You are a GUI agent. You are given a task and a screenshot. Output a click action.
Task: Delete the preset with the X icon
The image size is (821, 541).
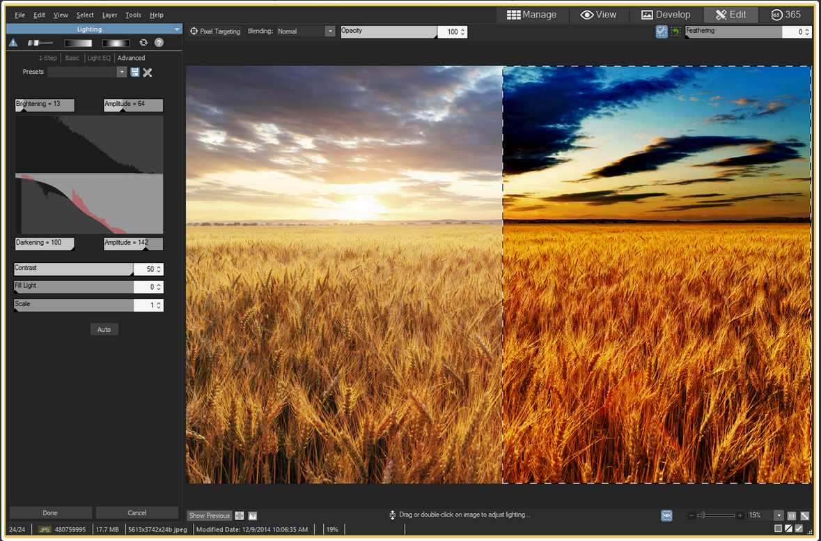(148, 72)
